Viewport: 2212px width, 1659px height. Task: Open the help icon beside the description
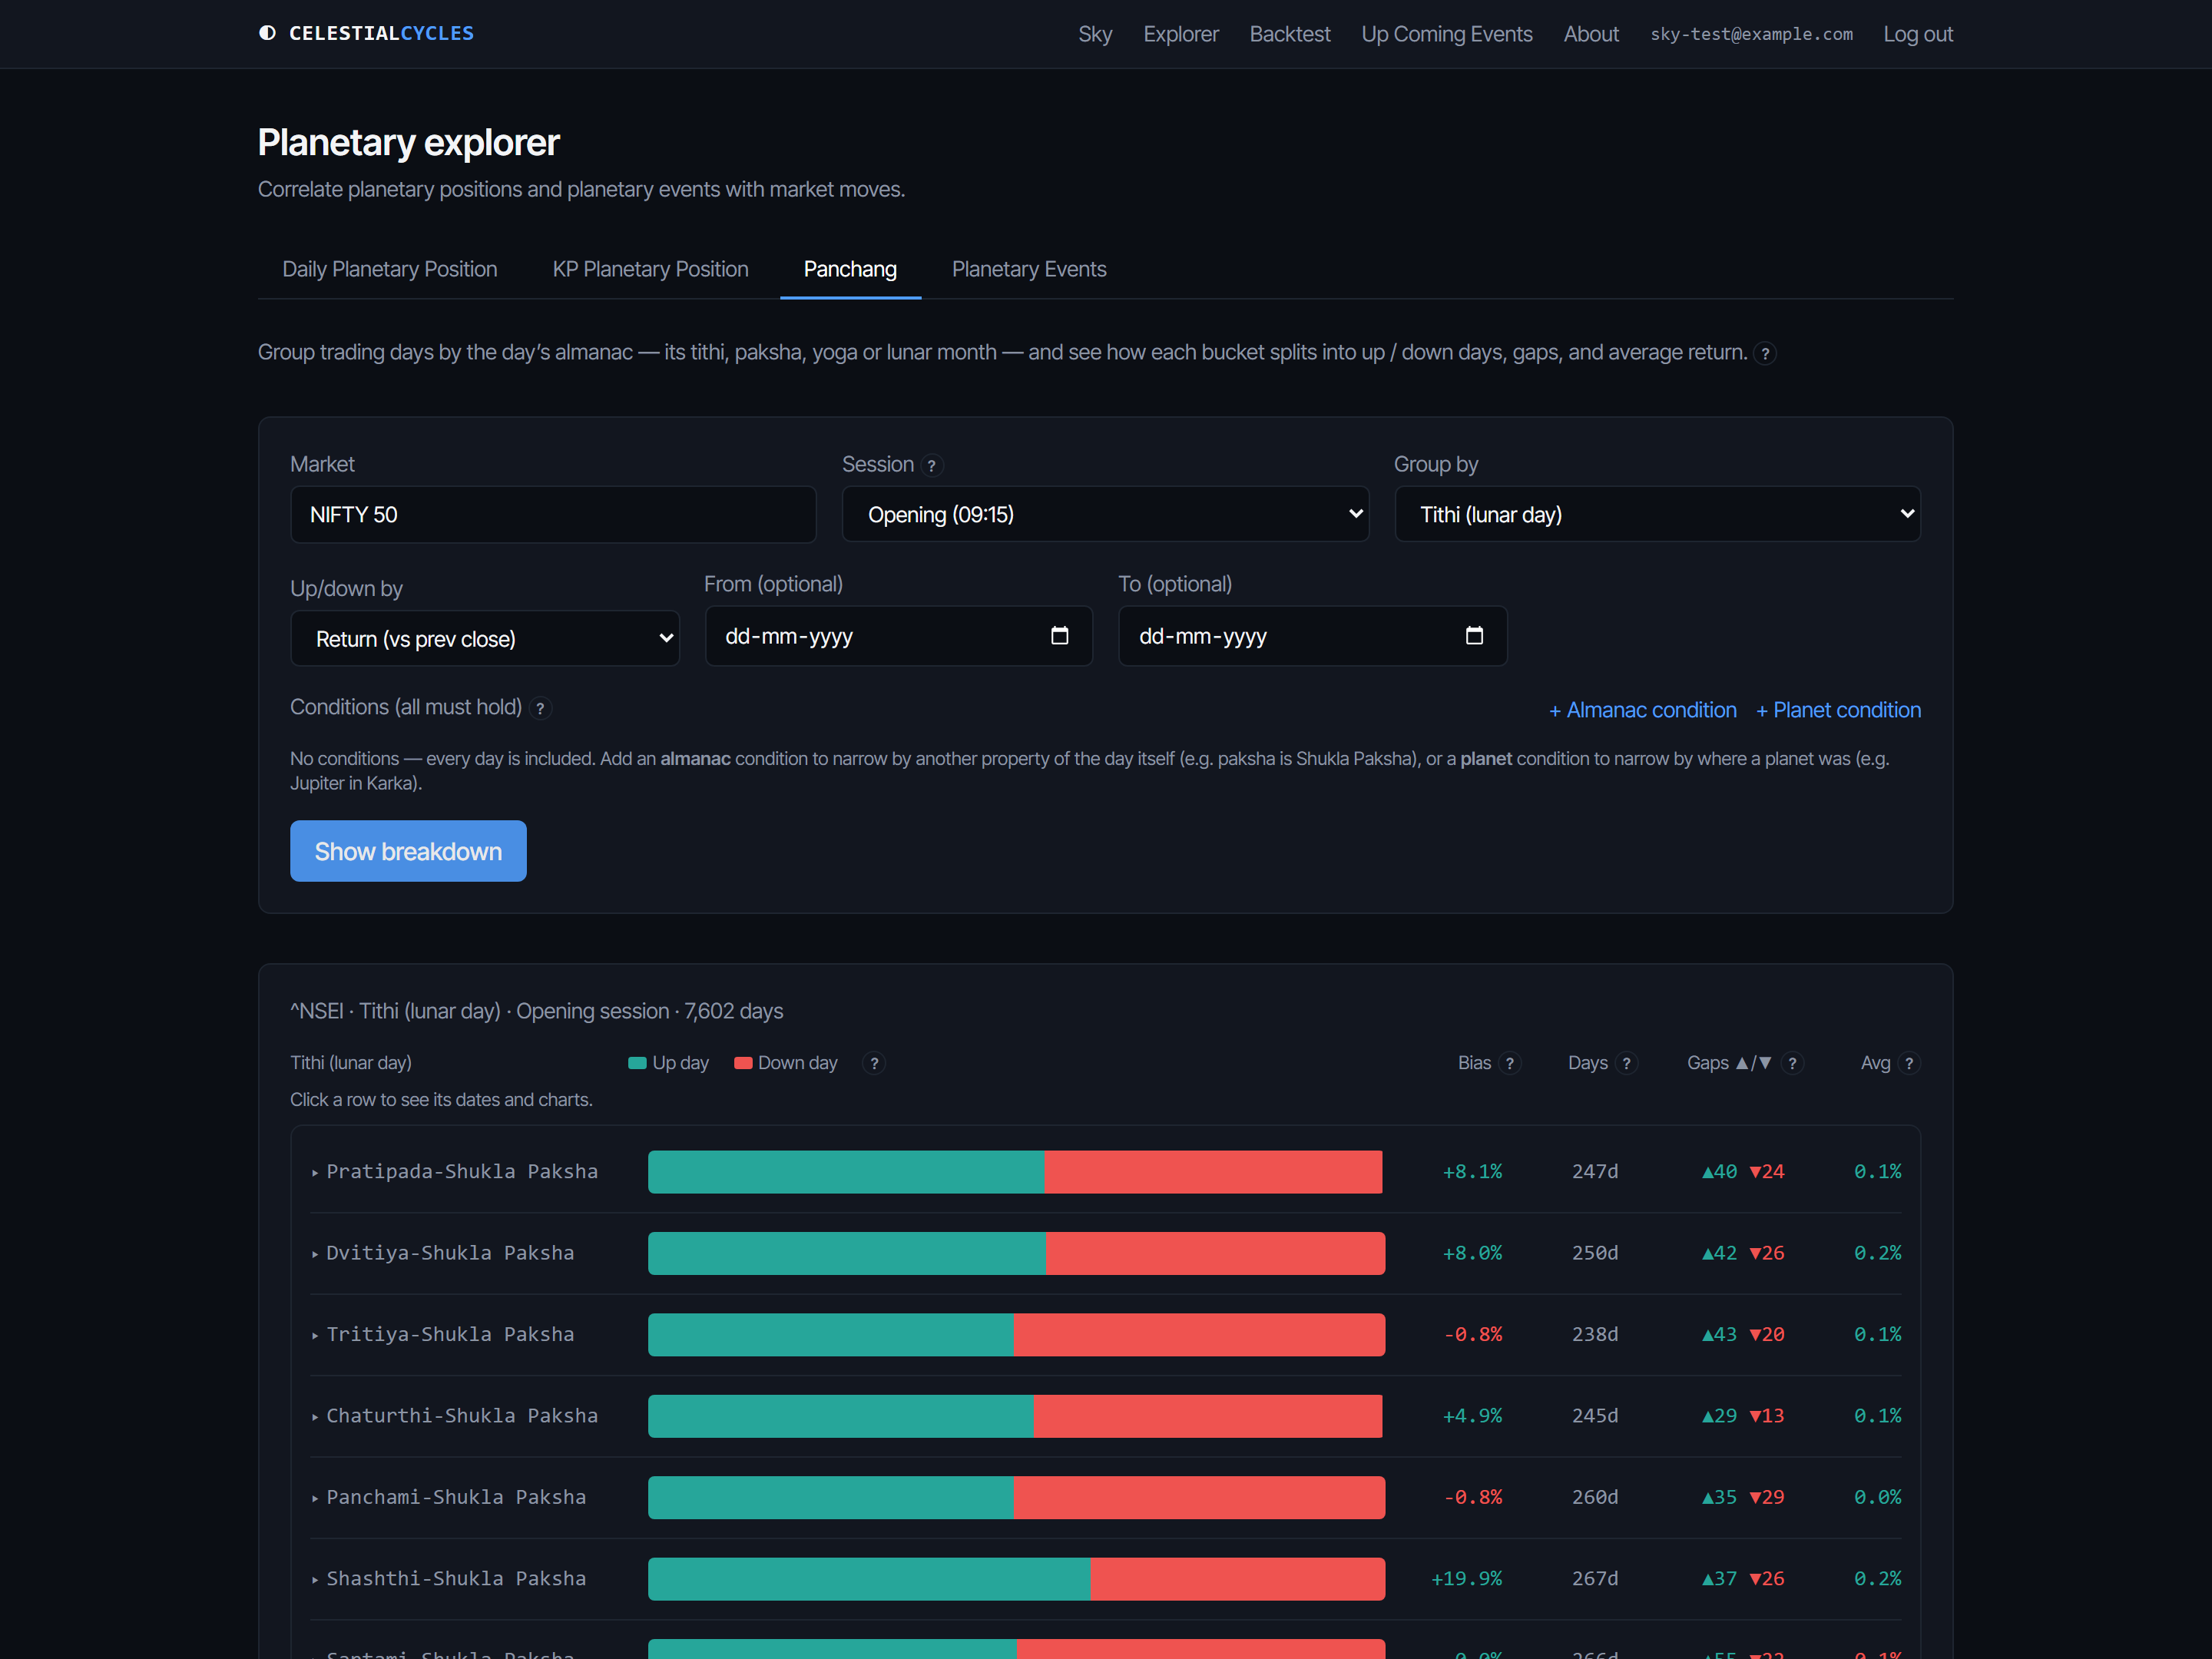(x=1765, y=353)
